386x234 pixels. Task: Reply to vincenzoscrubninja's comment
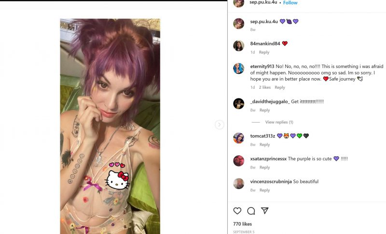click(x=264, y=190)
